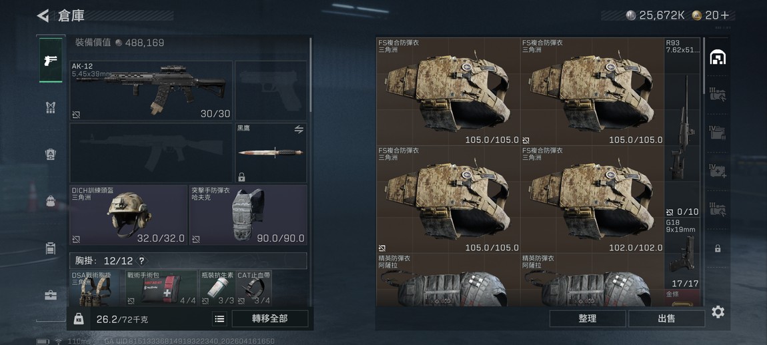The image size is (767, 345).
Task: Open the vest category in left sidebar
Action: [51, 108]
